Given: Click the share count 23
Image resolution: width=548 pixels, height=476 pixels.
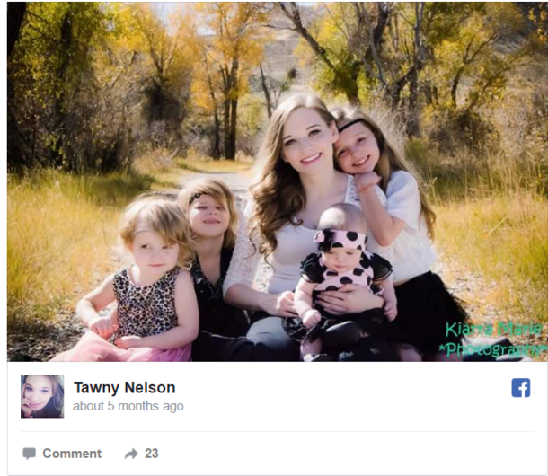Looking at the screenshot, I should pyautogui.click(x=152, y=454).
